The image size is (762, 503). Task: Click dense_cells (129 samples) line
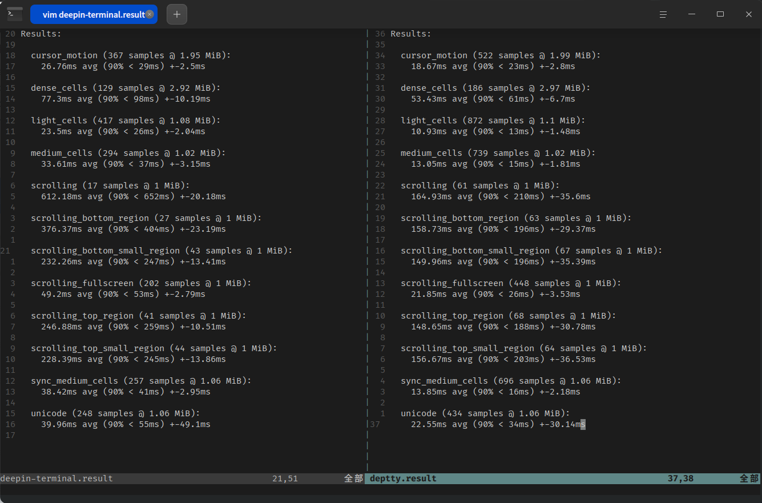(126, 88)
